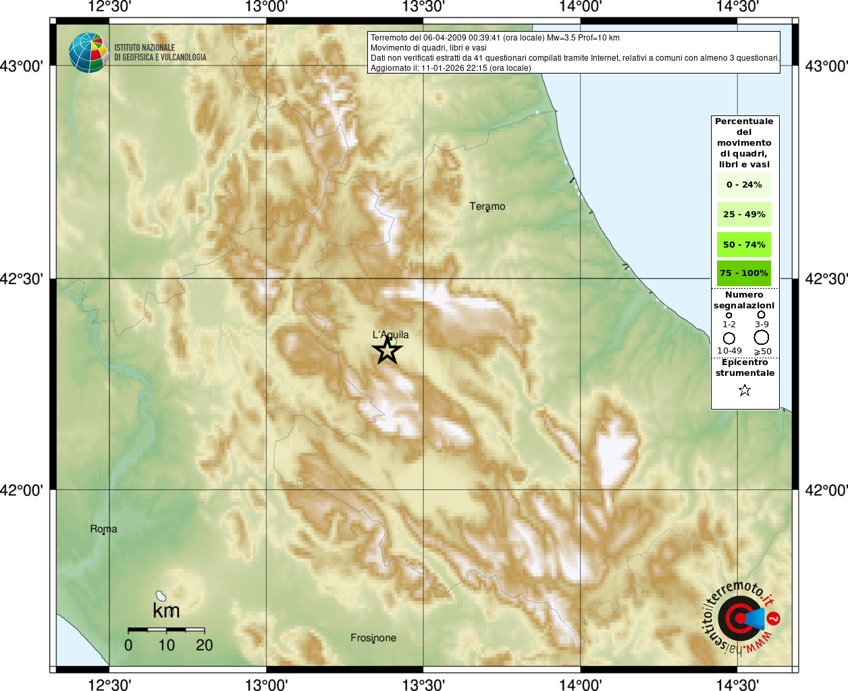848x691 pixels.
Task: Click the 10 value on scale bar
Action: [167, 645]
